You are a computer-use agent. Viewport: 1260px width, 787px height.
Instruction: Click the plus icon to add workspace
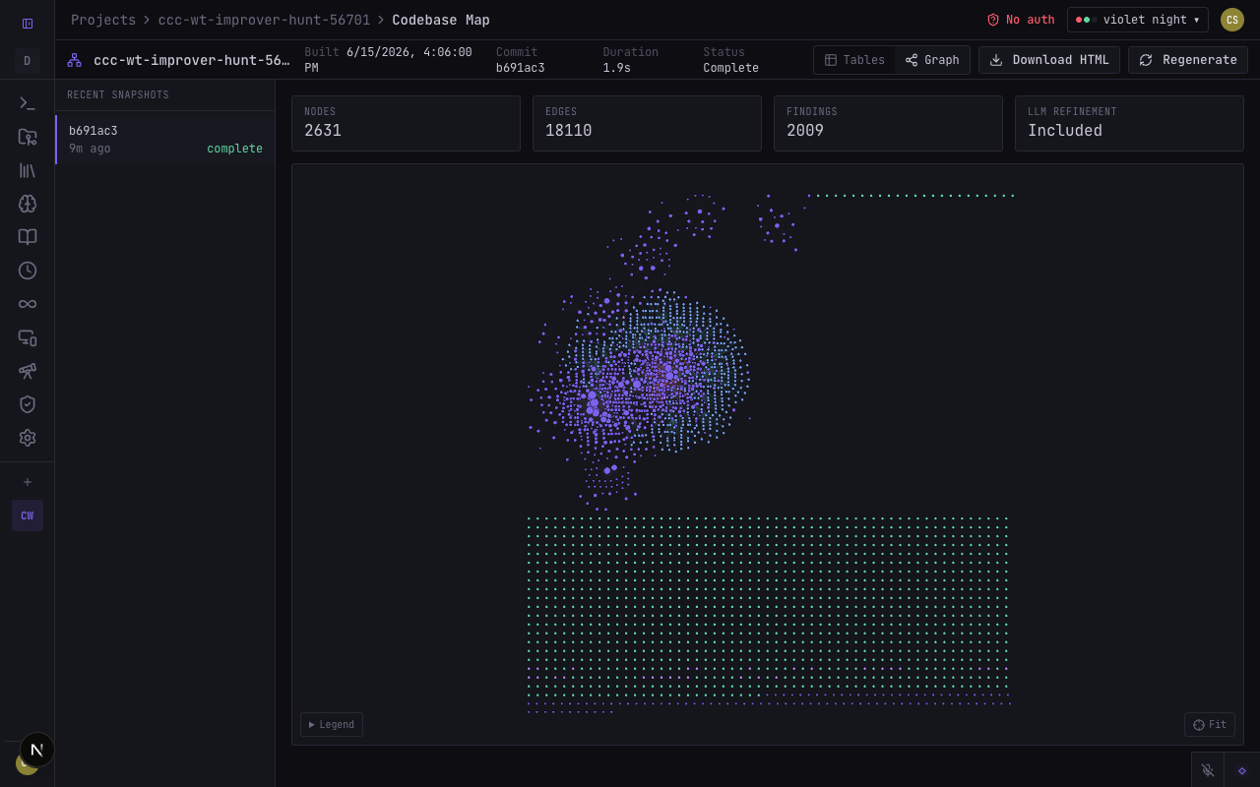[x=28, y=482]
